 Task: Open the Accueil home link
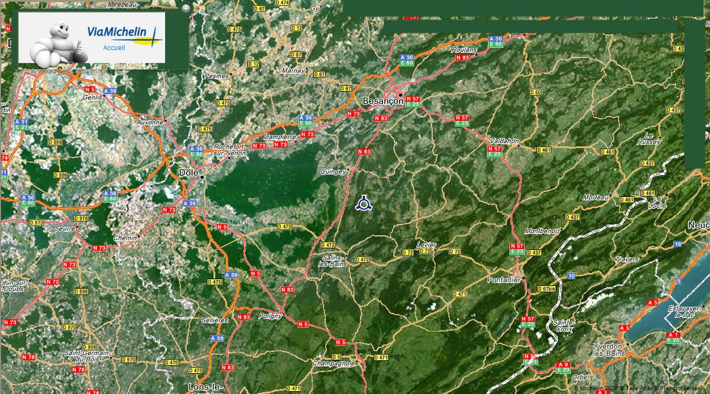coord(114,48)
